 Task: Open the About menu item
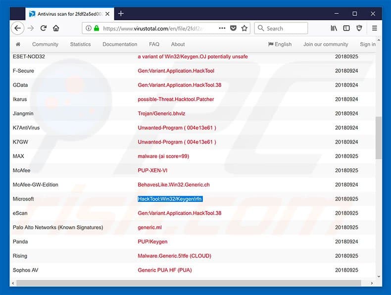click(x=178, y=44)
